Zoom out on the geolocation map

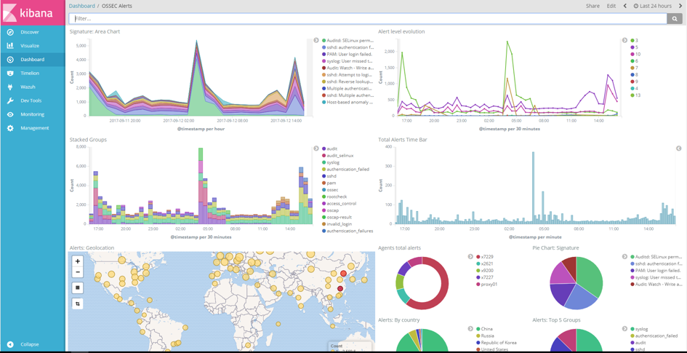(78, 272)
